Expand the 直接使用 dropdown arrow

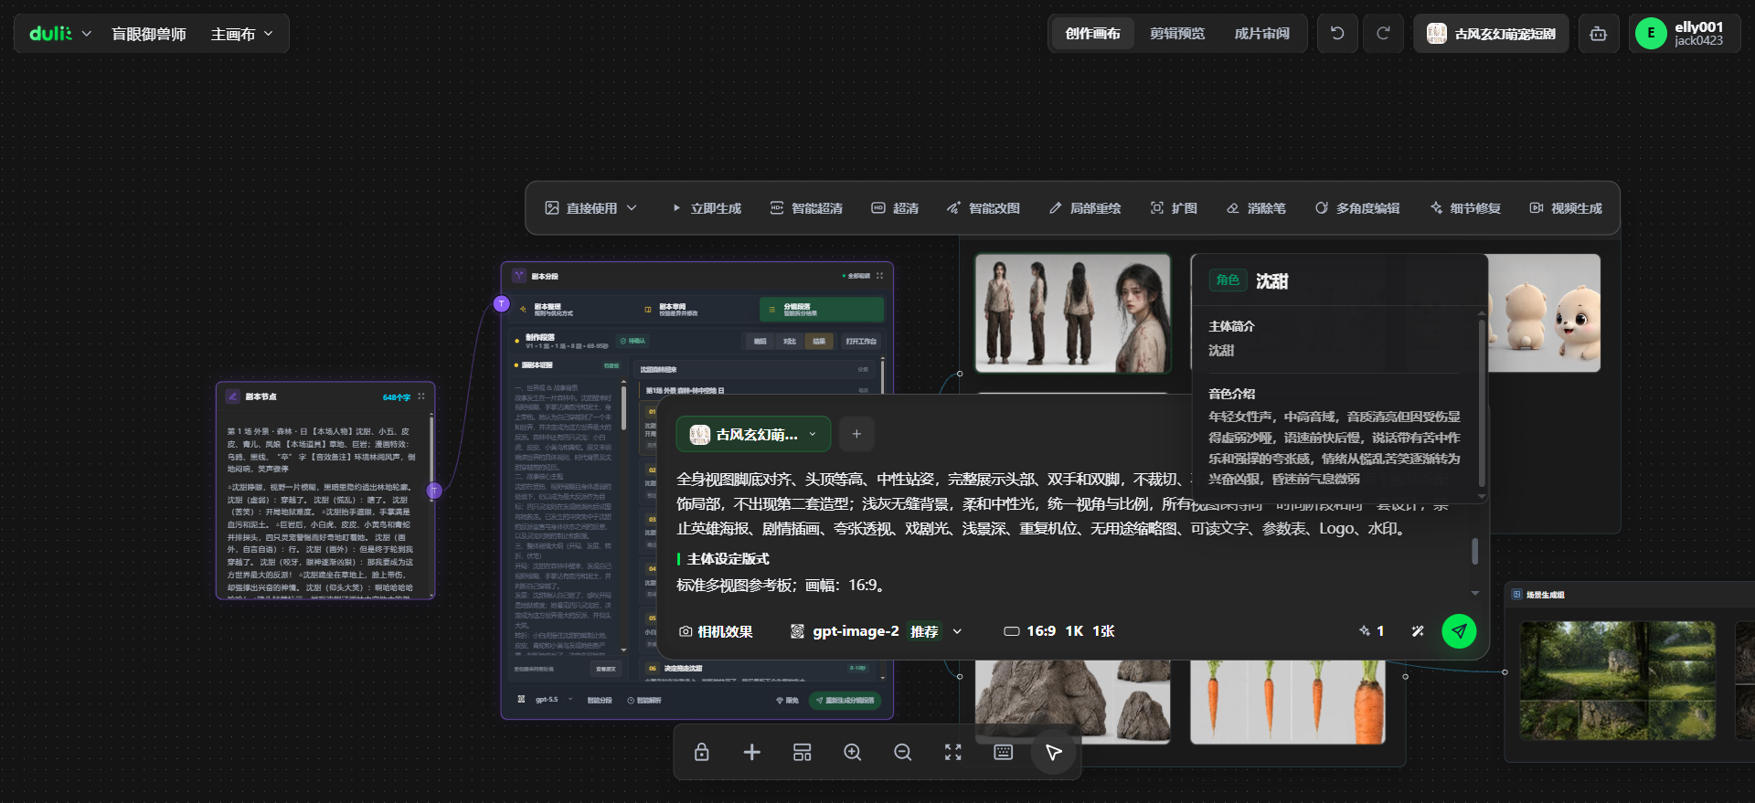[632, 208]
